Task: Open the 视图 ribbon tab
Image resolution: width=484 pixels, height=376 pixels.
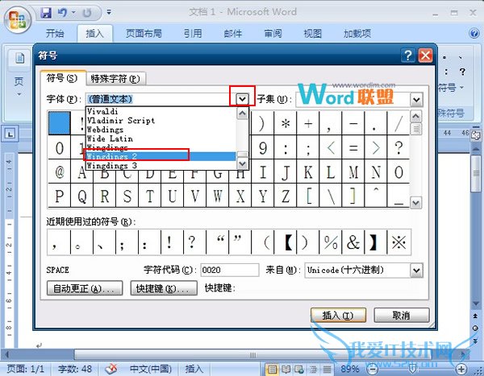Action: (313, 33)
